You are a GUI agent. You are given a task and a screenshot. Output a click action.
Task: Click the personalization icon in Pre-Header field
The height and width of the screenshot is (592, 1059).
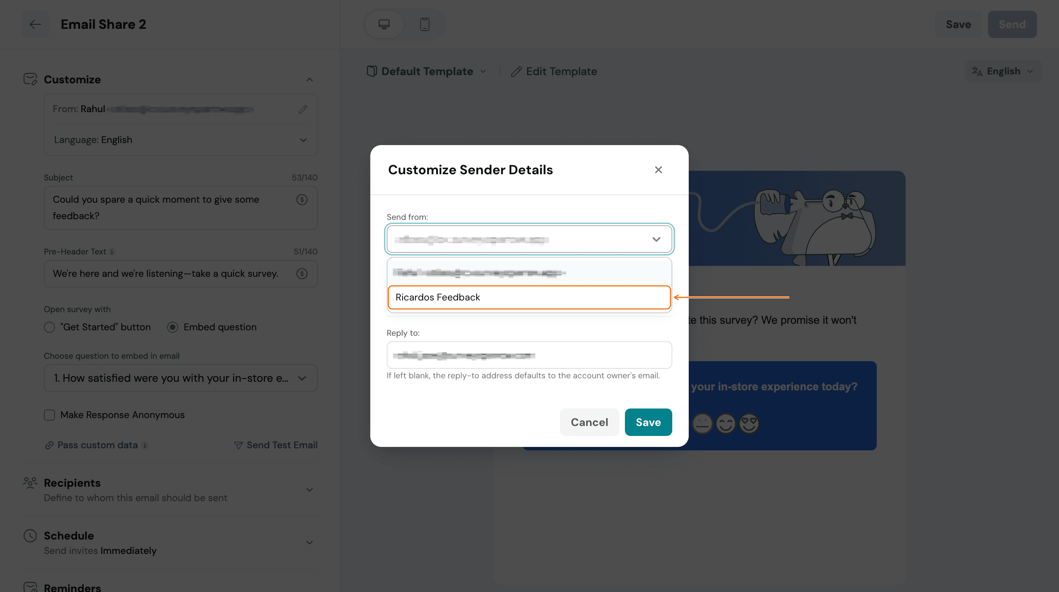pos(302,274)
